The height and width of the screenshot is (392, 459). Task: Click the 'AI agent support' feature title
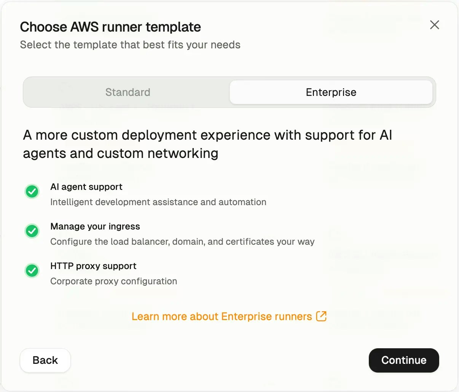86,187
